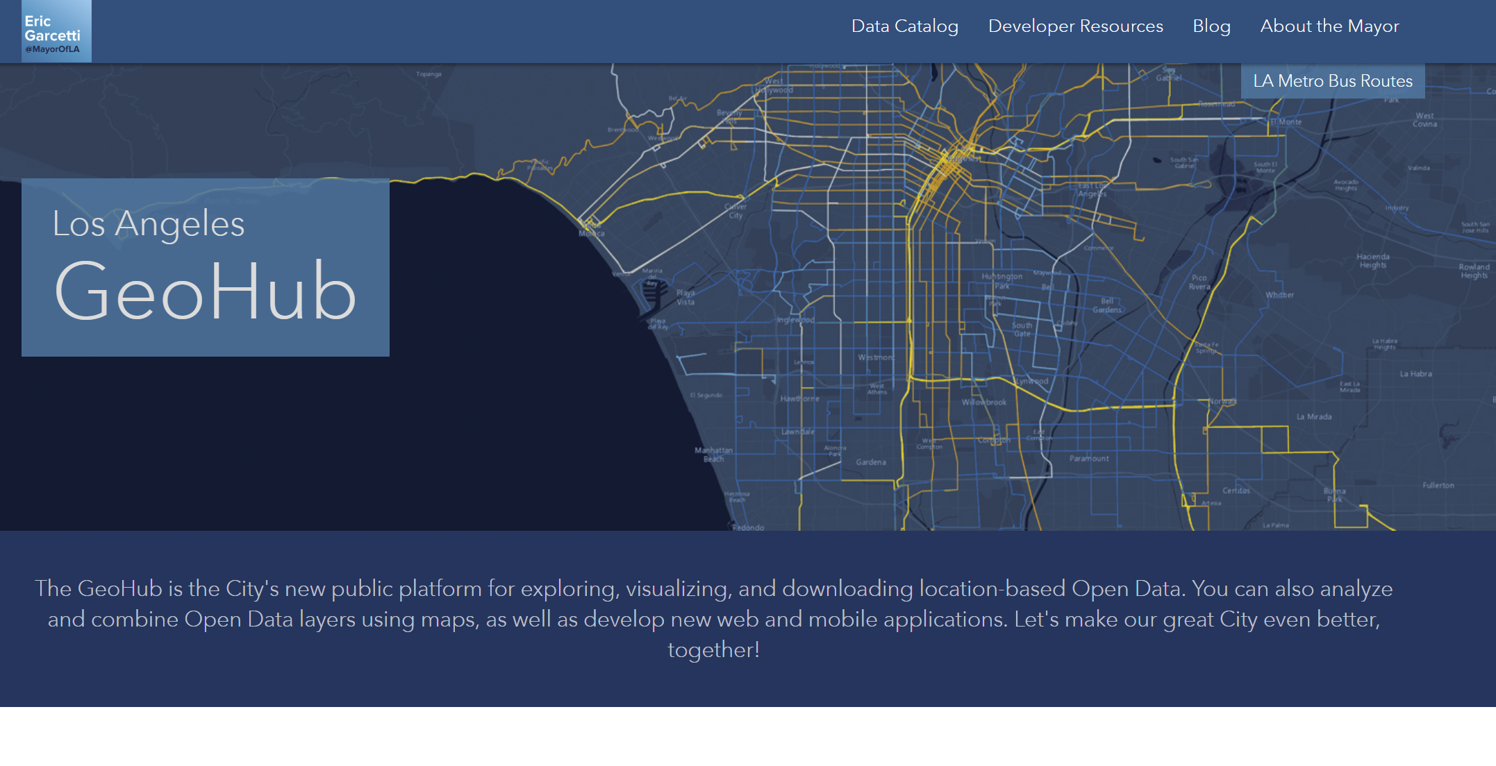Screen dimensions: 1496x766
Task: Click the GeoHub description paragraph text
Action: pos(713,619)
